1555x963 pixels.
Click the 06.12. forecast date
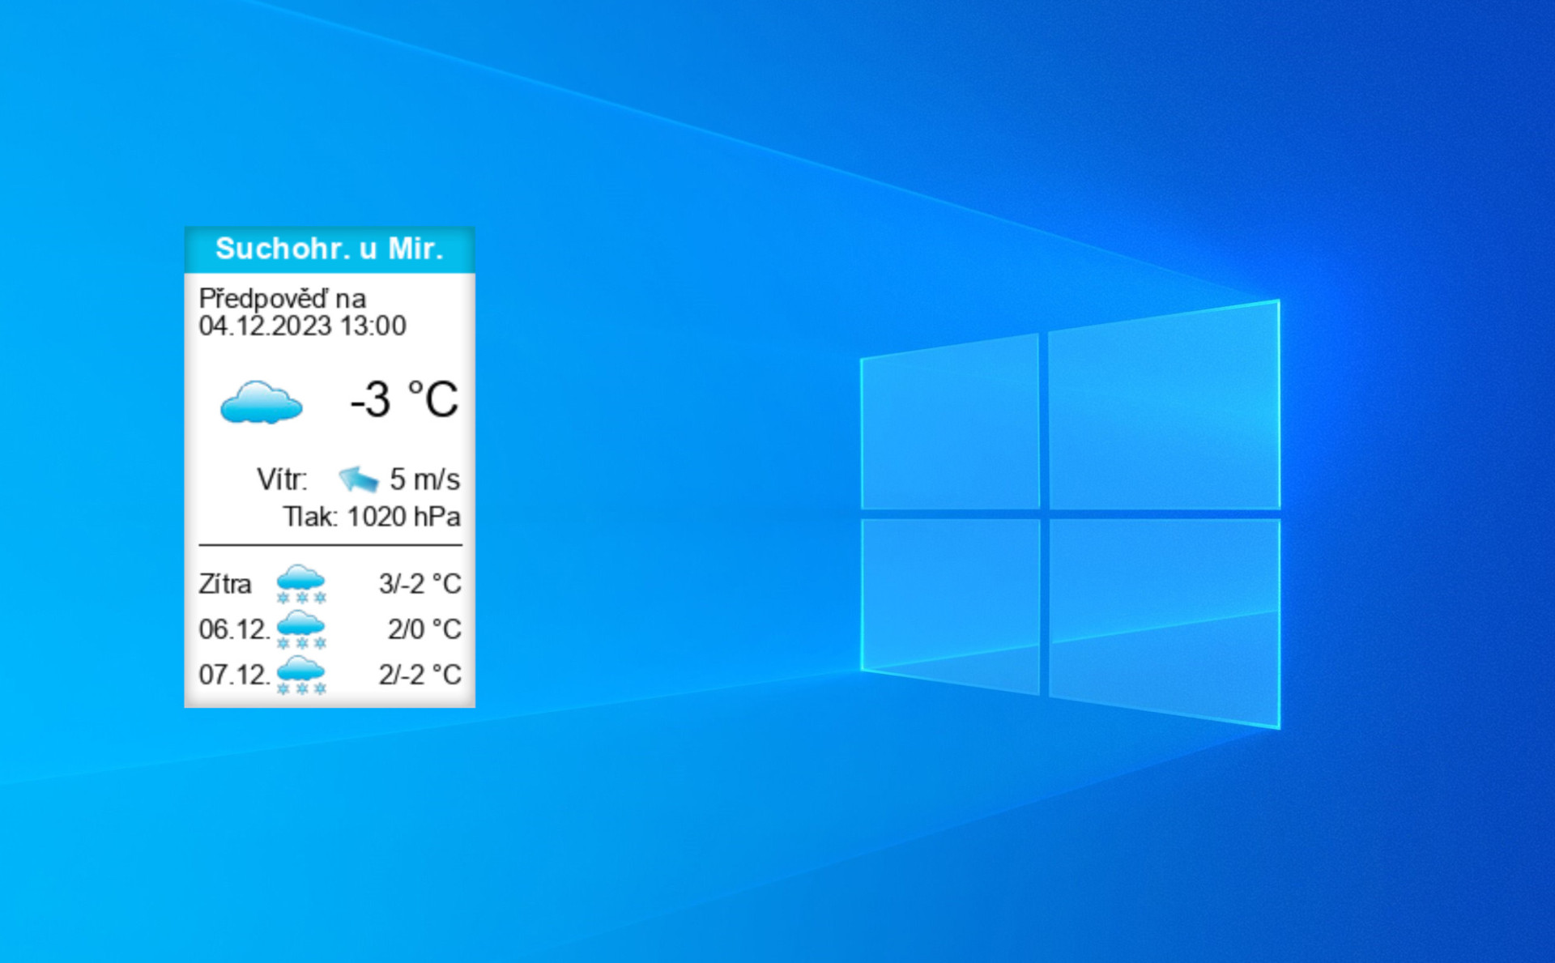click(x=234, y=629)
